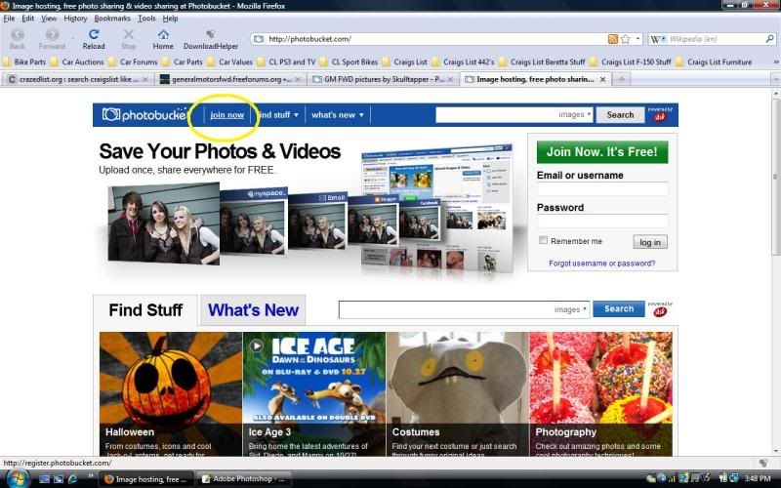The width and height of the screenshot is (781, 488).
Task: Open the CL PS3 and TV bookmark folder
Action: pos(286,62)
